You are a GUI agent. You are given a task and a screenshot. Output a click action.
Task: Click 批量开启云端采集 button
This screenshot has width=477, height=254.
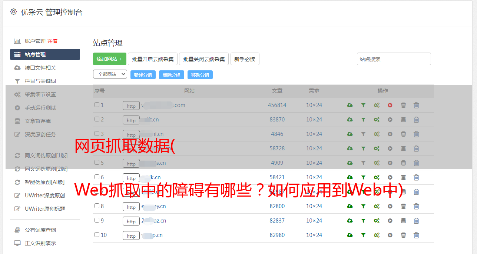click(x=153, y=59)
